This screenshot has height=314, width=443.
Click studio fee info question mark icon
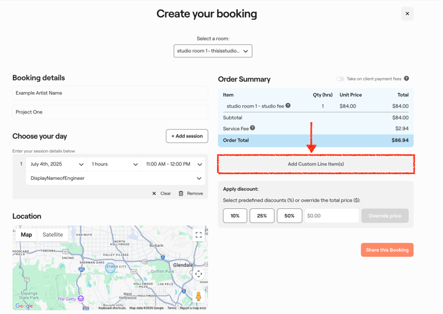click(x=288, y=106)
